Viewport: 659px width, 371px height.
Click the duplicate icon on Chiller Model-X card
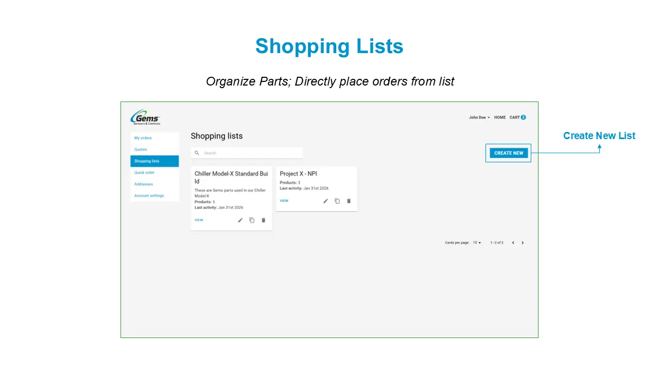tap(252, 220)
